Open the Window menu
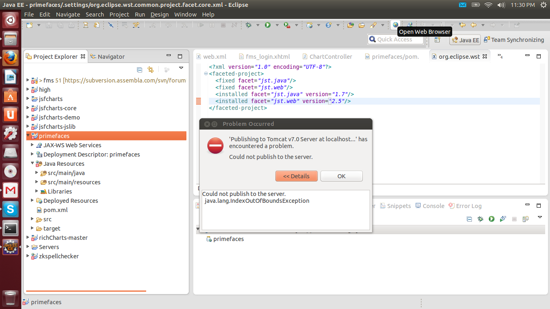The width and height of the screenshot is (550, 309). tap(185, 14)
